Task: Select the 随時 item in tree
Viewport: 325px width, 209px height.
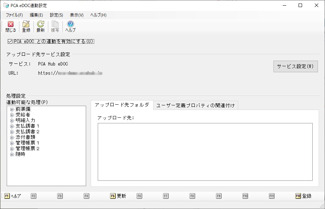Action: 20,154
